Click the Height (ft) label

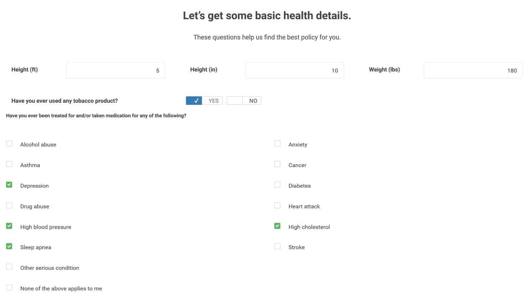coord(25,70)
